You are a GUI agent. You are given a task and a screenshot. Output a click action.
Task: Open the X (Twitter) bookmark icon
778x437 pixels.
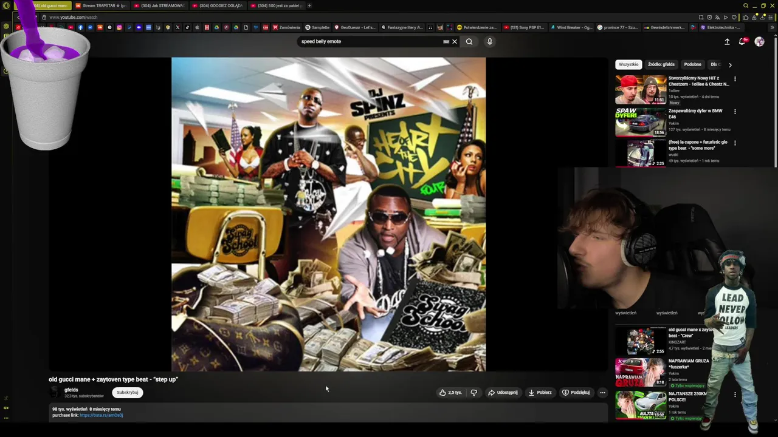177,27
